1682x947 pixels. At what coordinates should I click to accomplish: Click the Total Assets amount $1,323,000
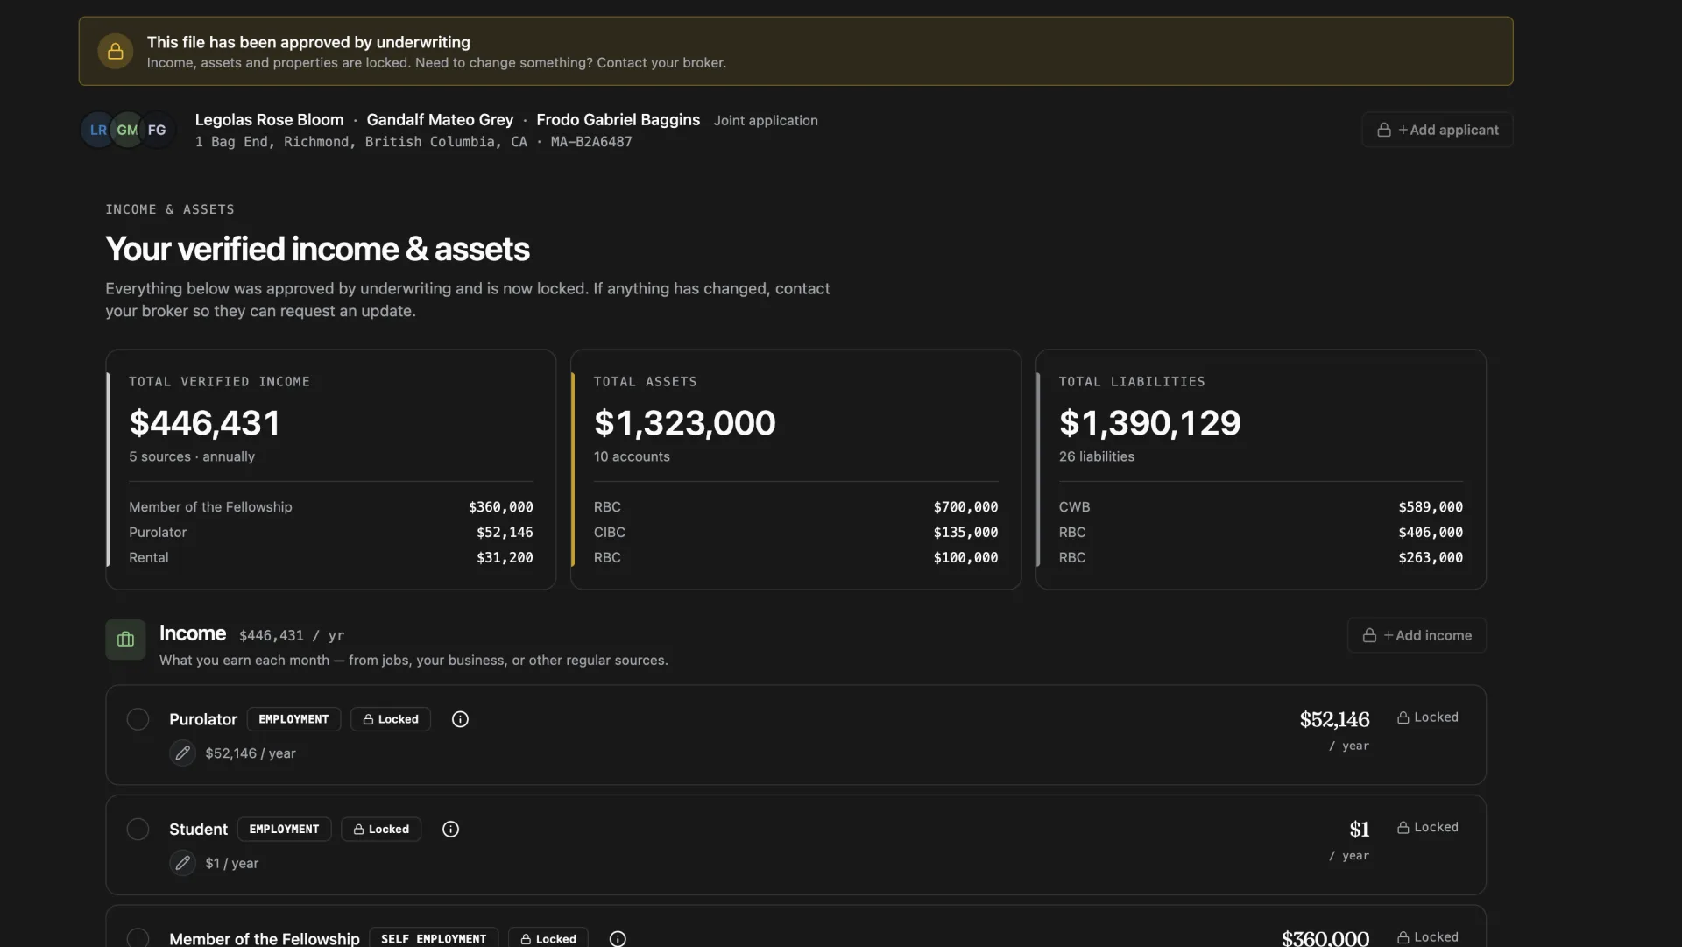(684, 423)
